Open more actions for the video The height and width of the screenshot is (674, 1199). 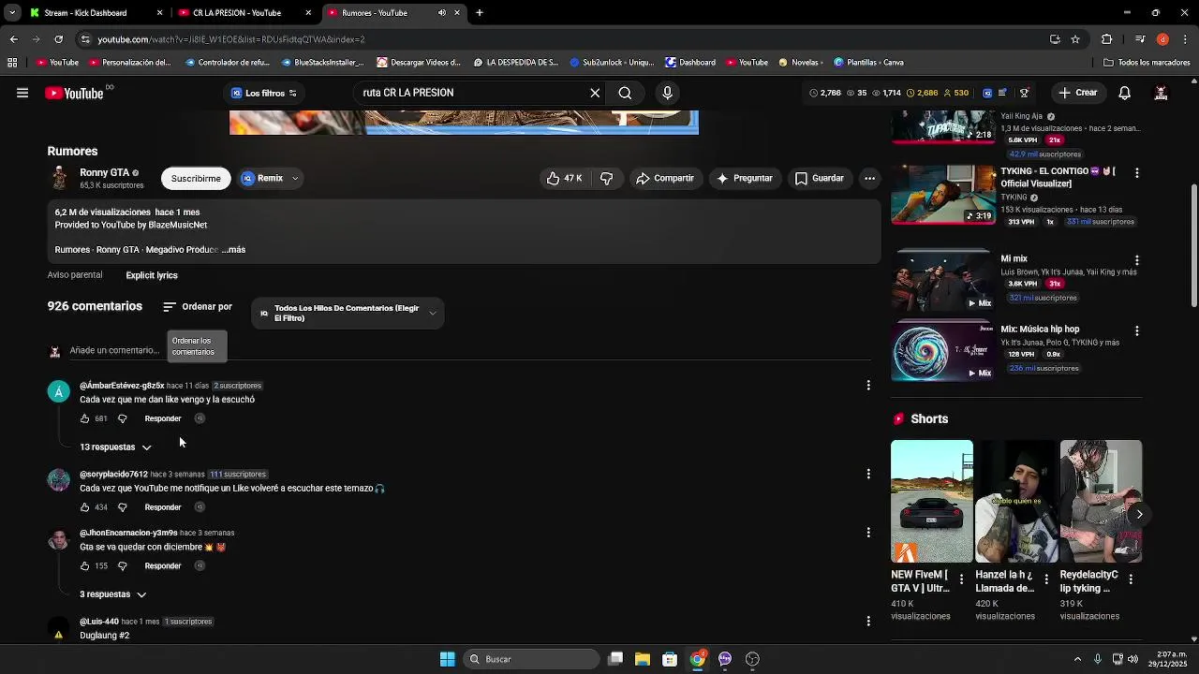click(x=869, y=178)
